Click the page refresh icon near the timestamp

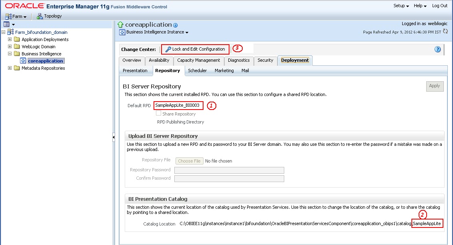click(x=445, y=32)
